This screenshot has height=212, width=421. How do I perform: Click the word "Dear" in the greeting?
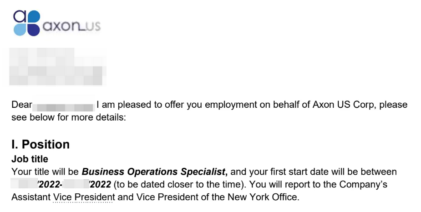pyautogui.click(x=22, y=105)
